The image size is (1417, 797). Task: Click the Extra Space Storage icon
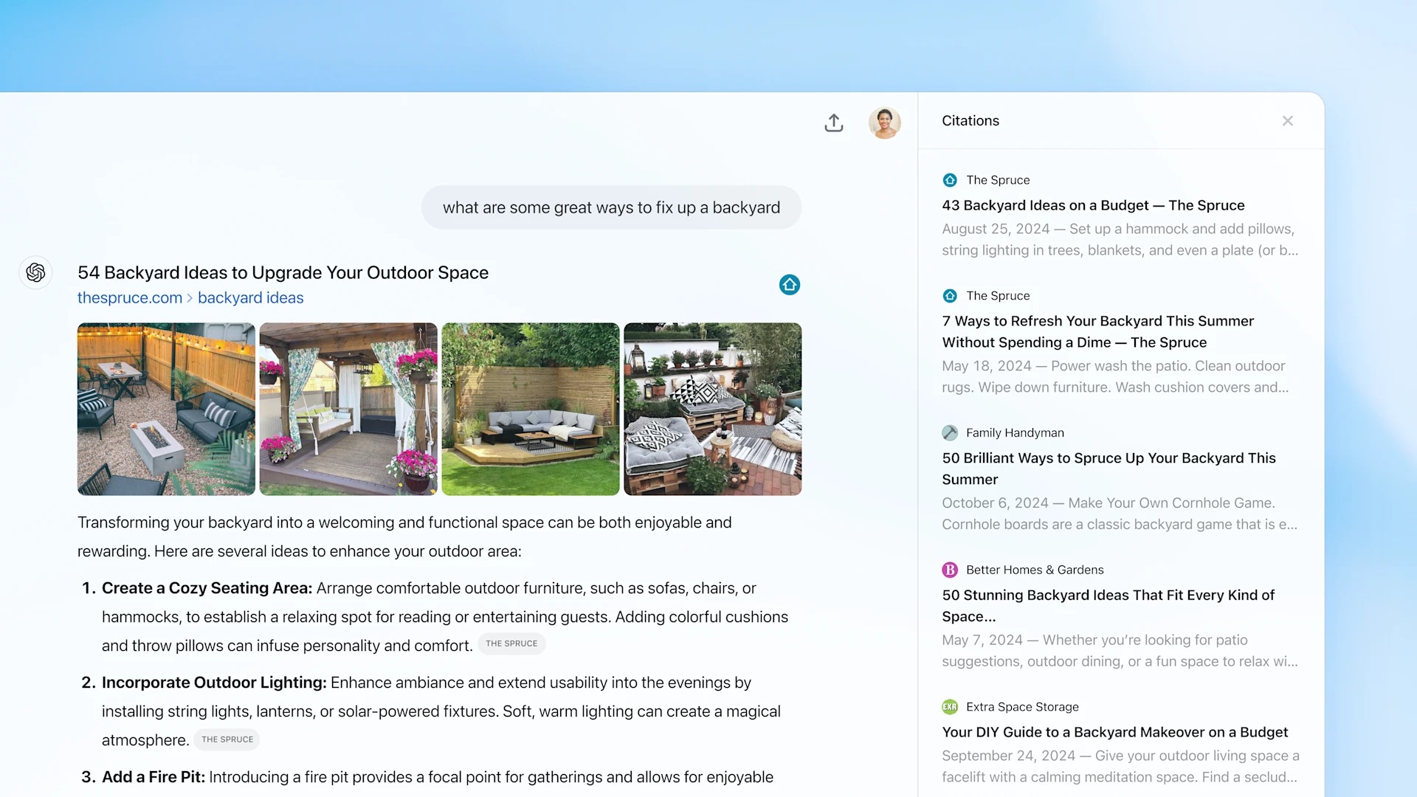(x=949, y=706)
